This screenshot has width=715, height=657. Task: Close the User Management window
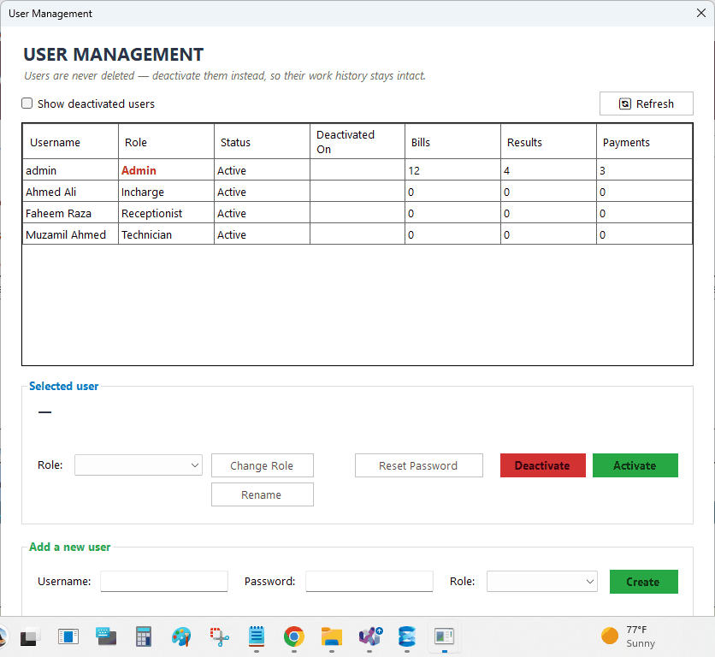pyautogui.click(x=700, y=13)
